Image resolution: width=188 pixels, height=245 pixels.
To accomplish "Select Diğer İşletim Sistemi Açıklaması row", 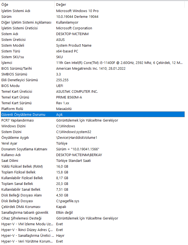I will pyautogui.click(x=93, y=22).
